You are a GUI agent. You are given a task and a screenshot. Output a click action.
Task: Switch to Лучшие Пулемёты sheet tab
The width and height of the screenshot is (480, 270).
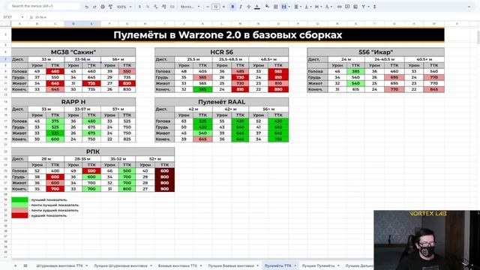[x=318, y=265]
